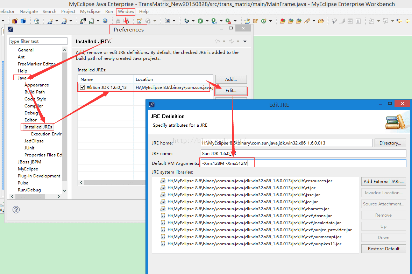Open the Project menu

pos(68,12)
